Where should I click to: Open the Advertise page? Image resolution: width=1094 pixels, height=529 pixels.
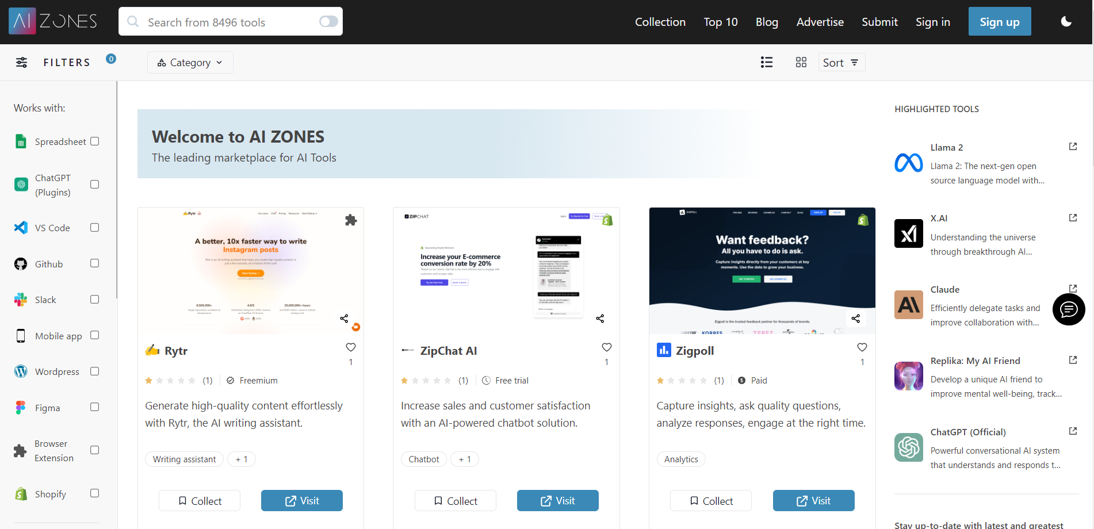pos(820,22)
